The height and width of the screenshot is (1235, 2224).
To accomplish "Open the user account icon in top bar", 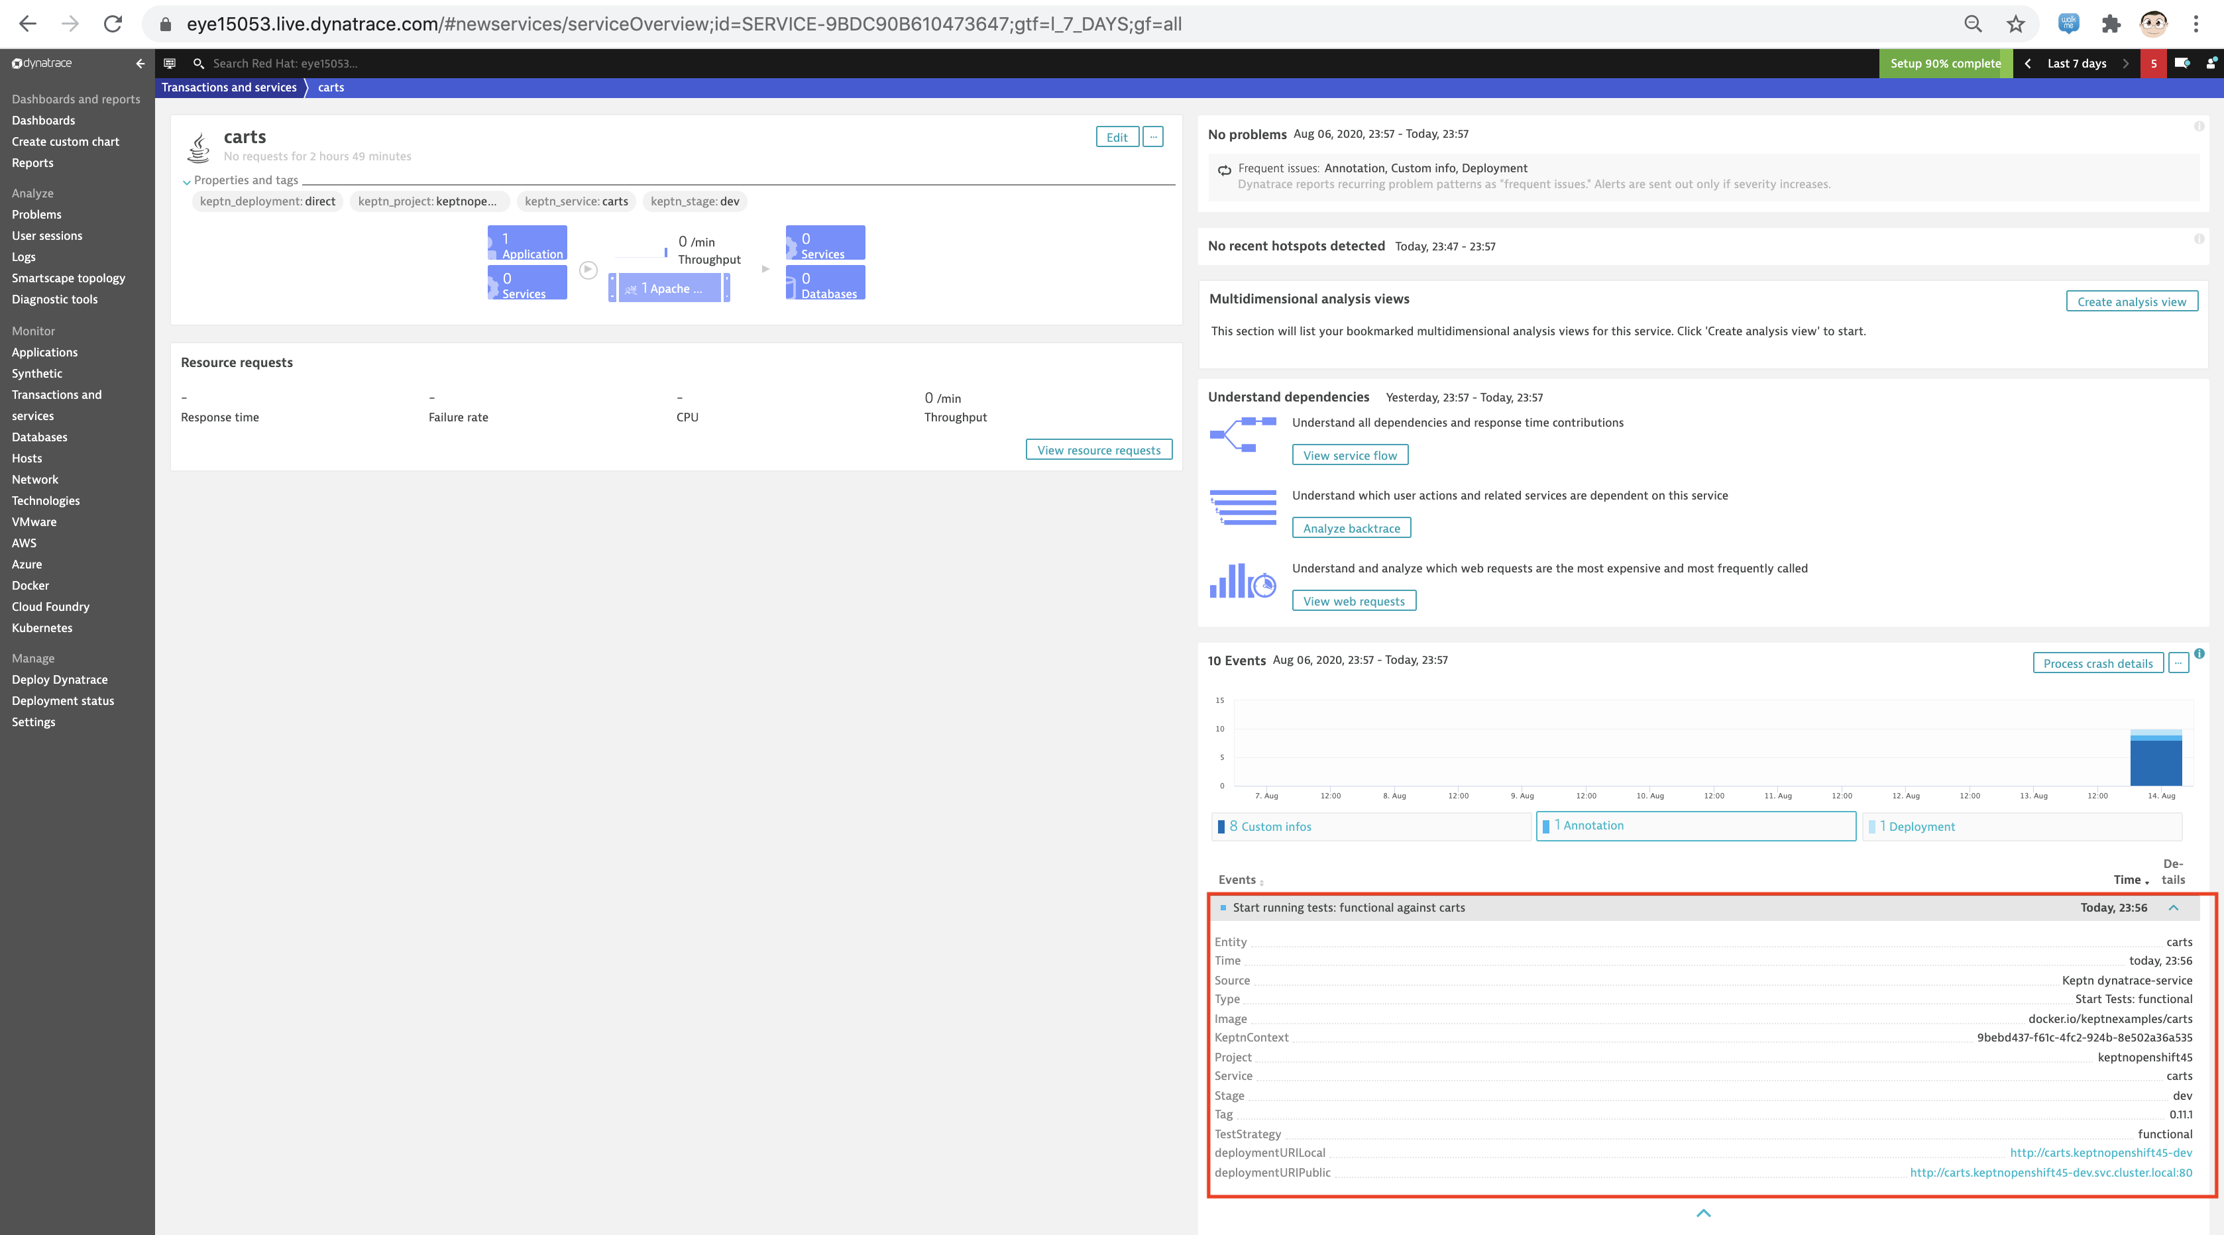I will (x=2211, y=63).
